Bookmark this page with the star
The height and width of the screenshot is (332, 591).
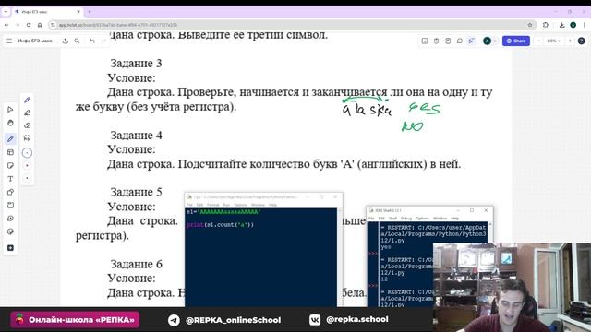click(x=530, y=25)
